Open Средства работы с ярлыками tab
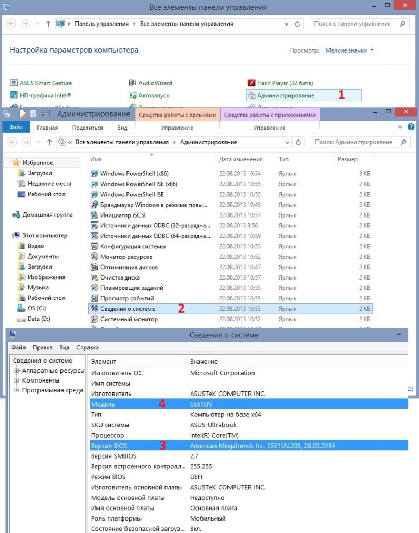The width and height of the screenshot is (419, 533). [177, 115]
